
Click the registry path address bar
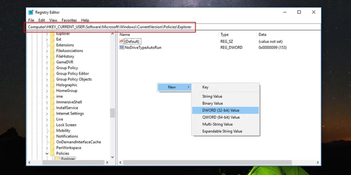point(173,27)
